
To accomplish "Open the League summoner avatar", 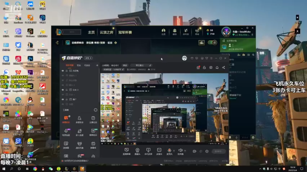I will pyautogui.click(x=226, y=32).
